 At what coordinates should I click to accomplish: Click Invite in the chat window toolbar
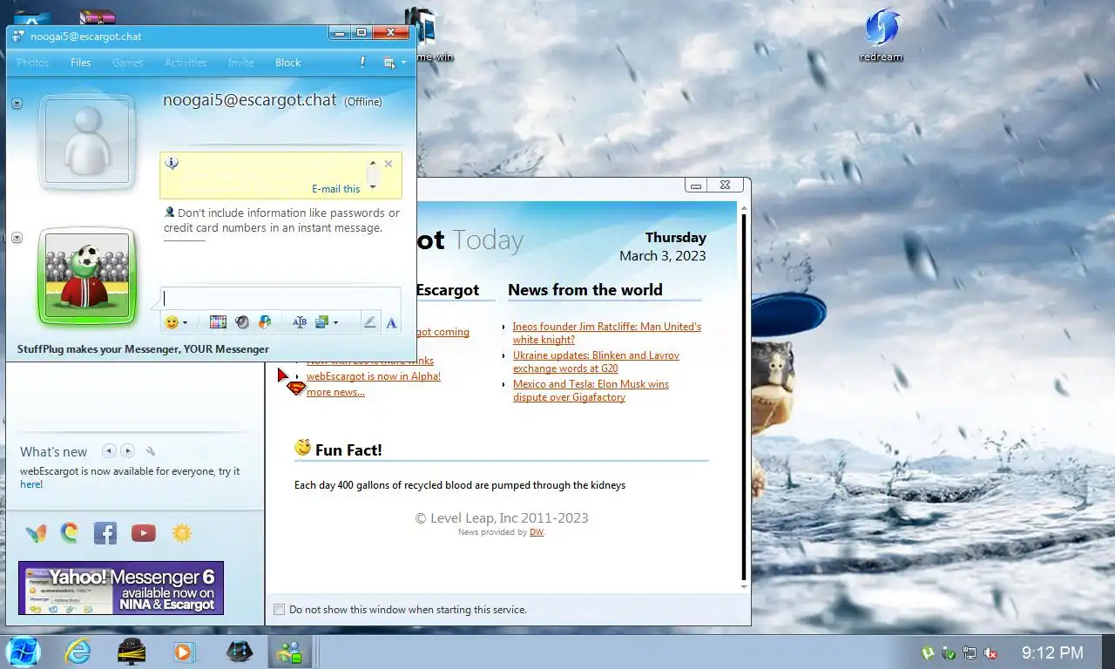click(241, 63)
